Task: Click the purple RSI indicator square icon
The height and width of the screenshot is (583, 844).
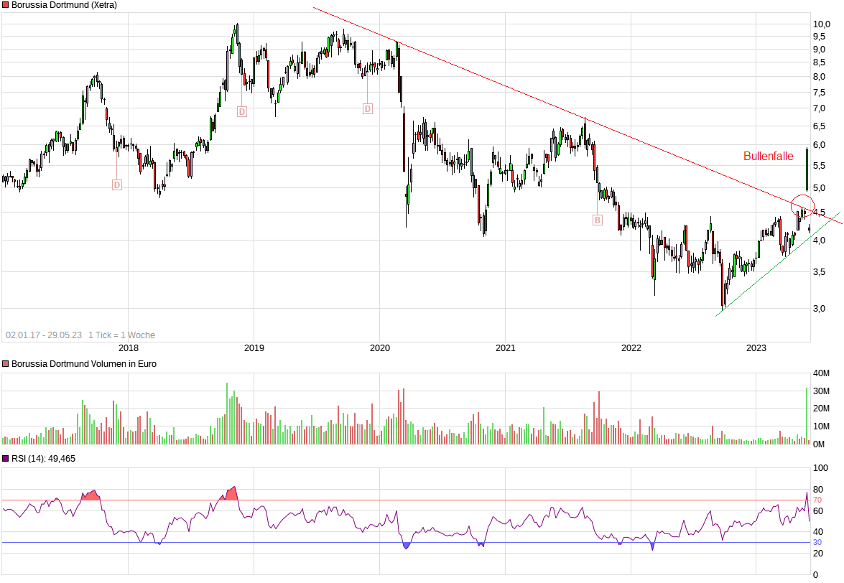Action: pyautogui.click(x=6, y=458)
